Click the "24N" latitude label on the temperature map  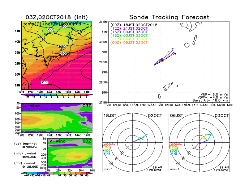coord(18,85)
